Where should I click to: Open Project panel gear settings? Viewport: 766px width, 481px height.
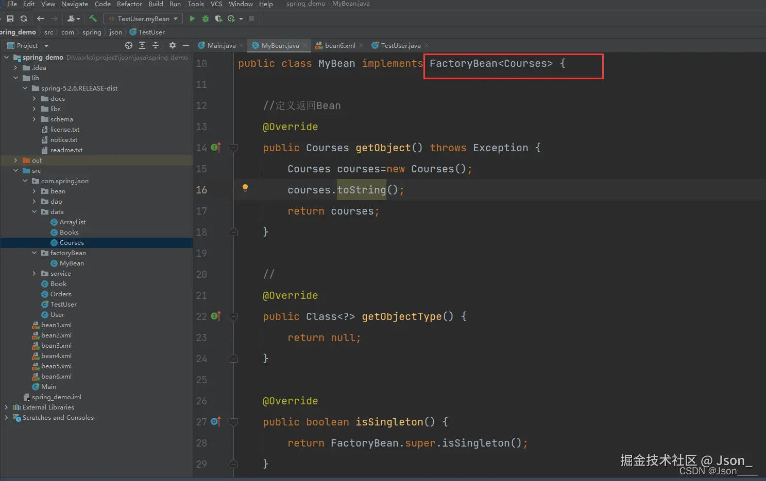(x=173, y=45)
